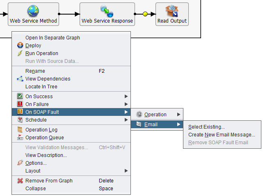Image resolution: width=263 pixels, height=196 pixels.
Task: Click the Read Output node icon
Action: tap(172, 11)
